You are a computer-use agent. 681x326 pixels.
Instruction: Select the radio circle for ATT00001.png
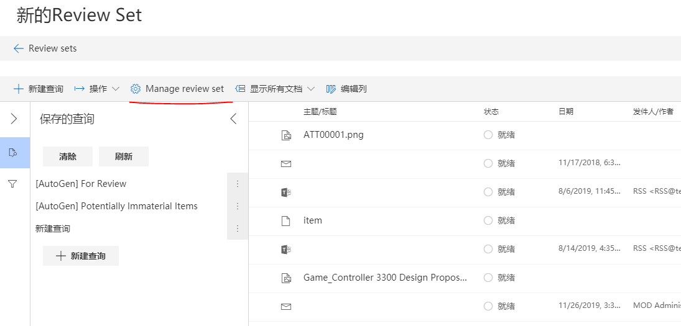coord(488,135)
